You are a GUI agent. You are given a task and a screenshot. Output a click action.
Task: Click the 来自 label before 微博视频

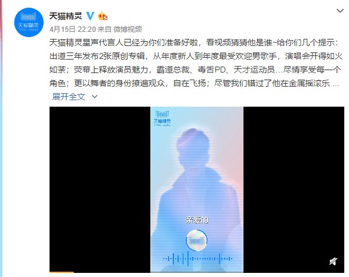click(104, 29)
